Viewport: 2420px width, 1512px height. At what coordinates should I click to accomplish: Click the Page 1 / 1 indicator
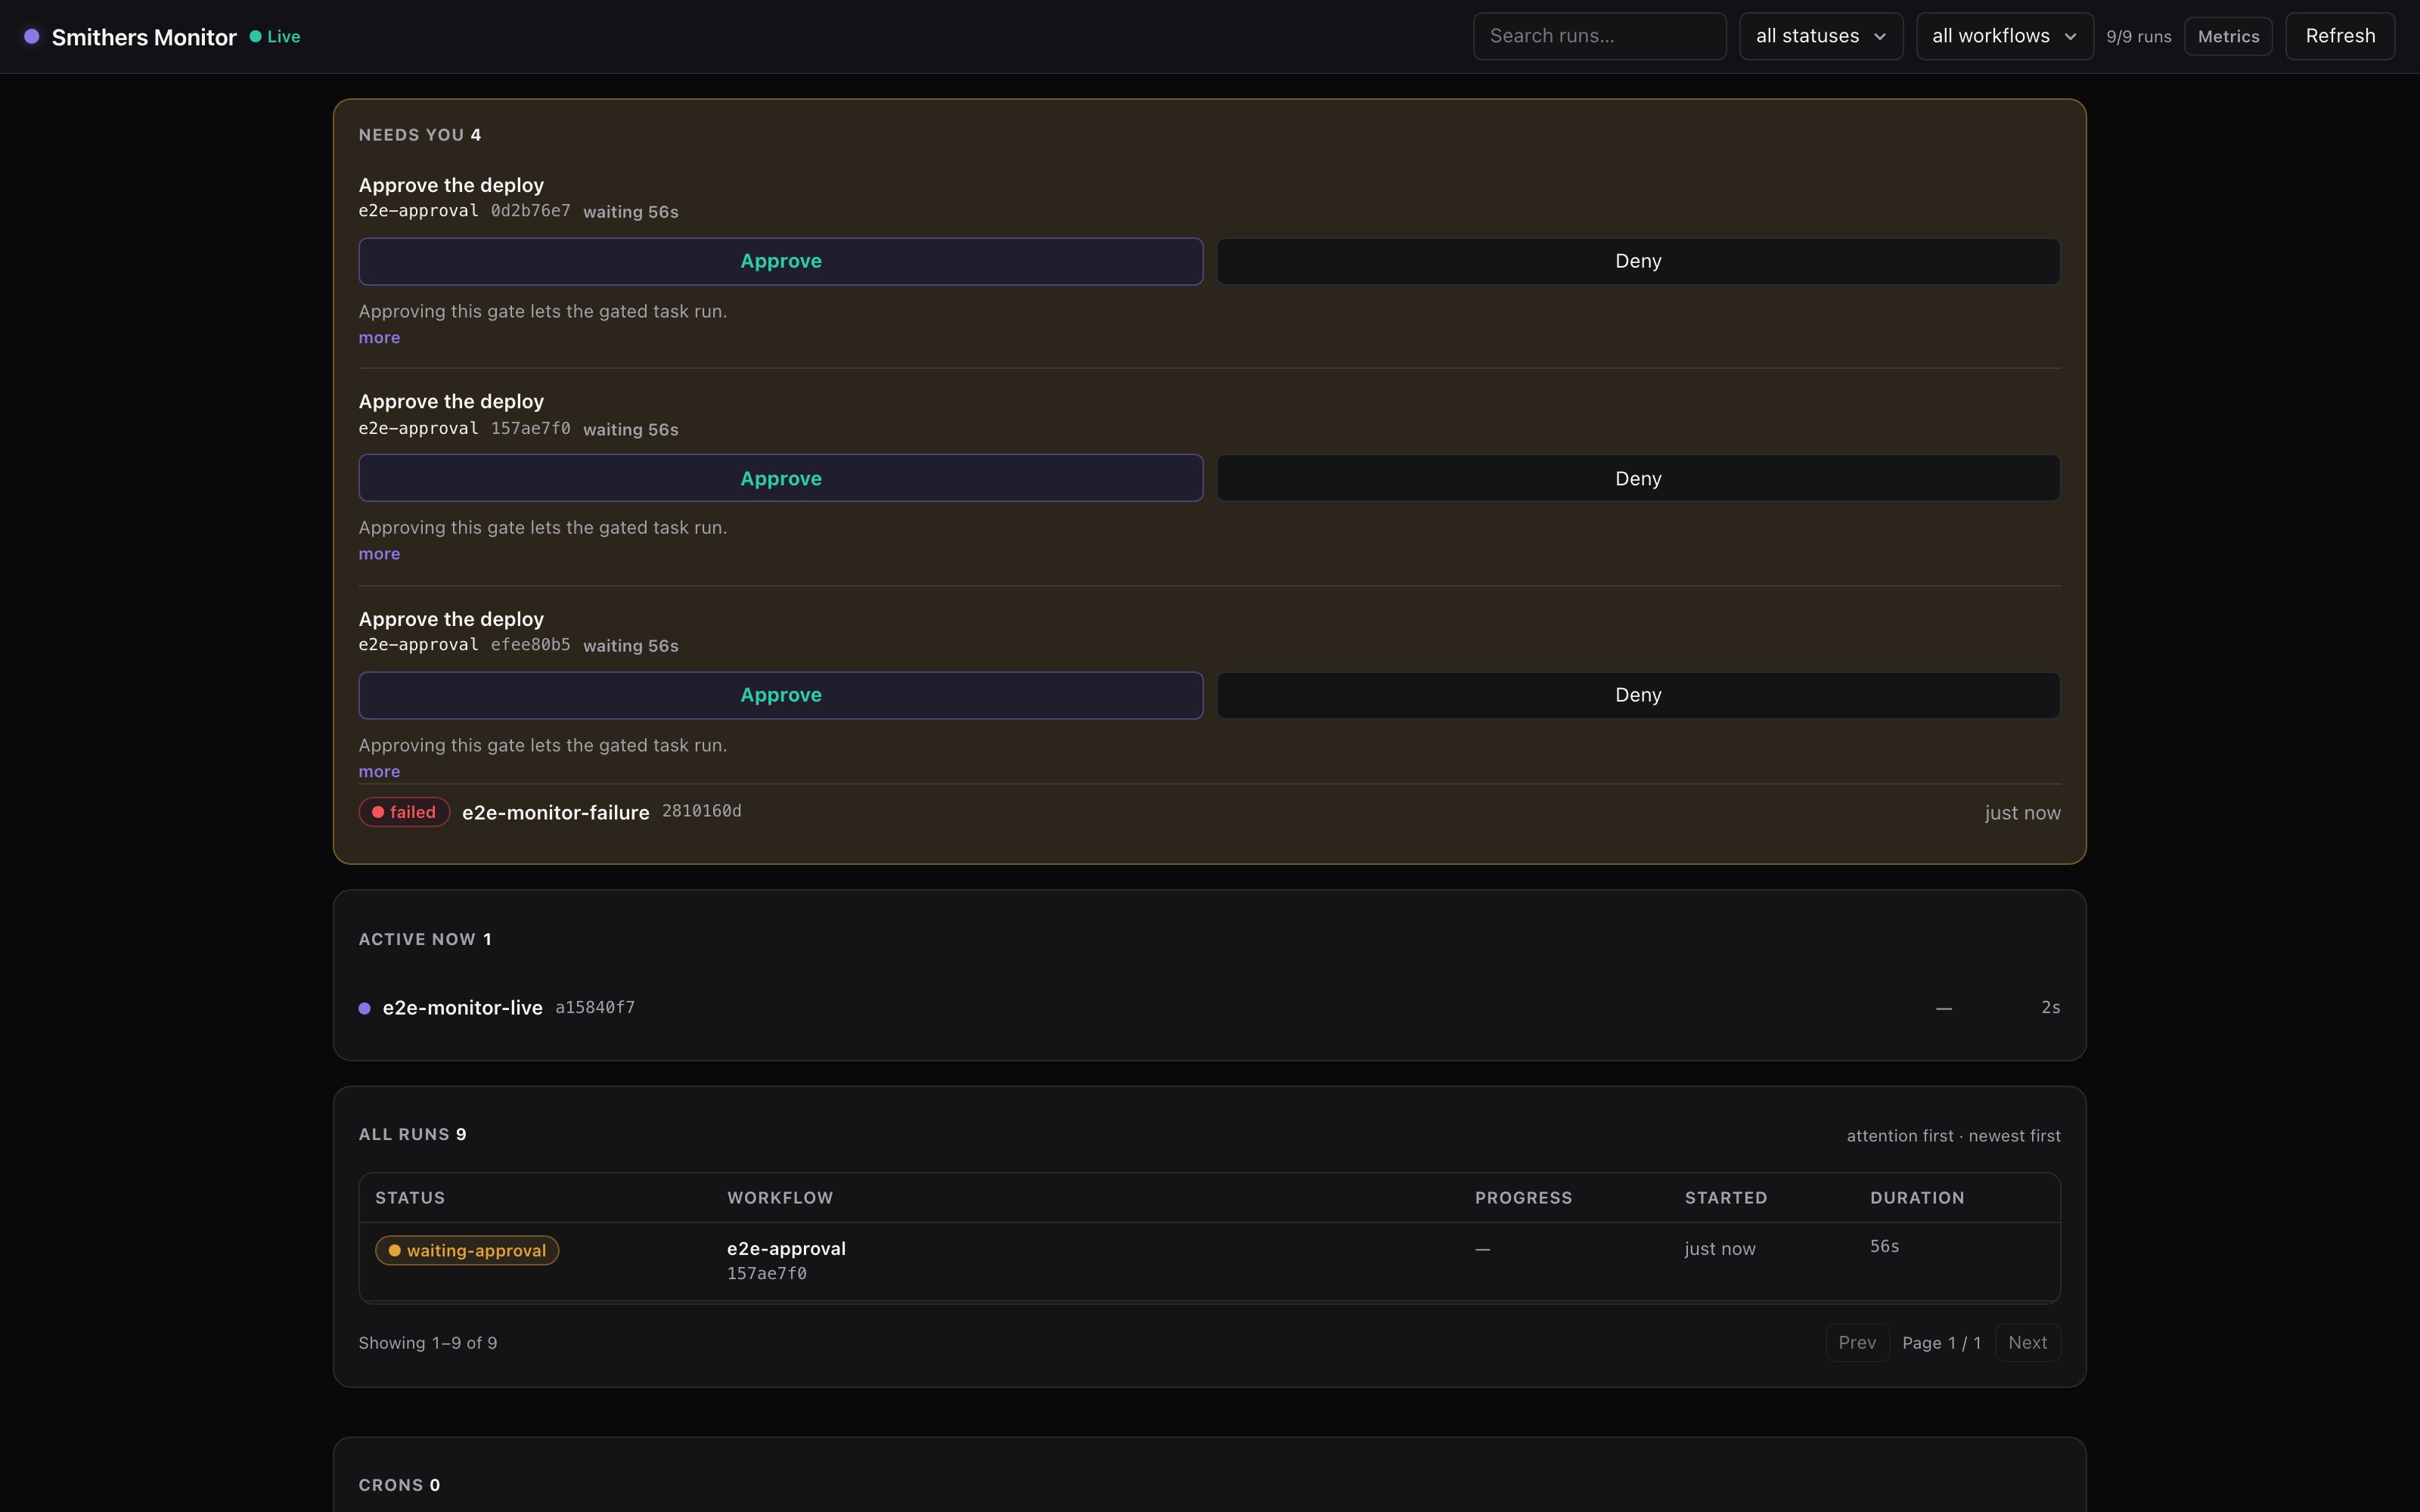point(1941,1343)
